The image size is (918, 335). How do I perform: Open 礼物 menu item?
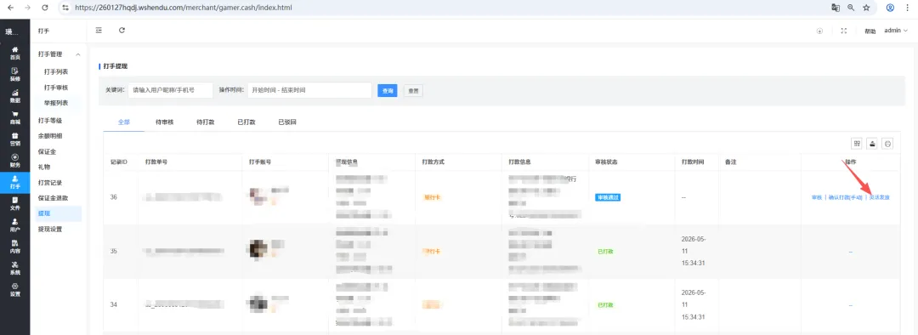(x=44, y=167)
